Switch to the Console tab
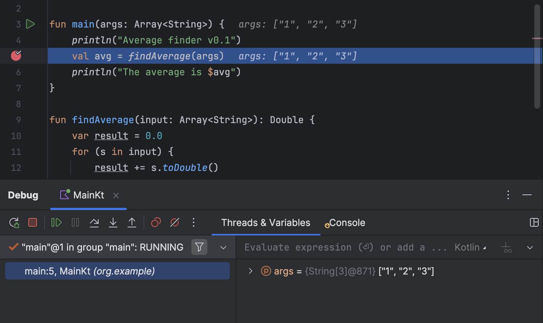Image resolution: width=543 pixels, height=323 pixels. pos(347,223)
